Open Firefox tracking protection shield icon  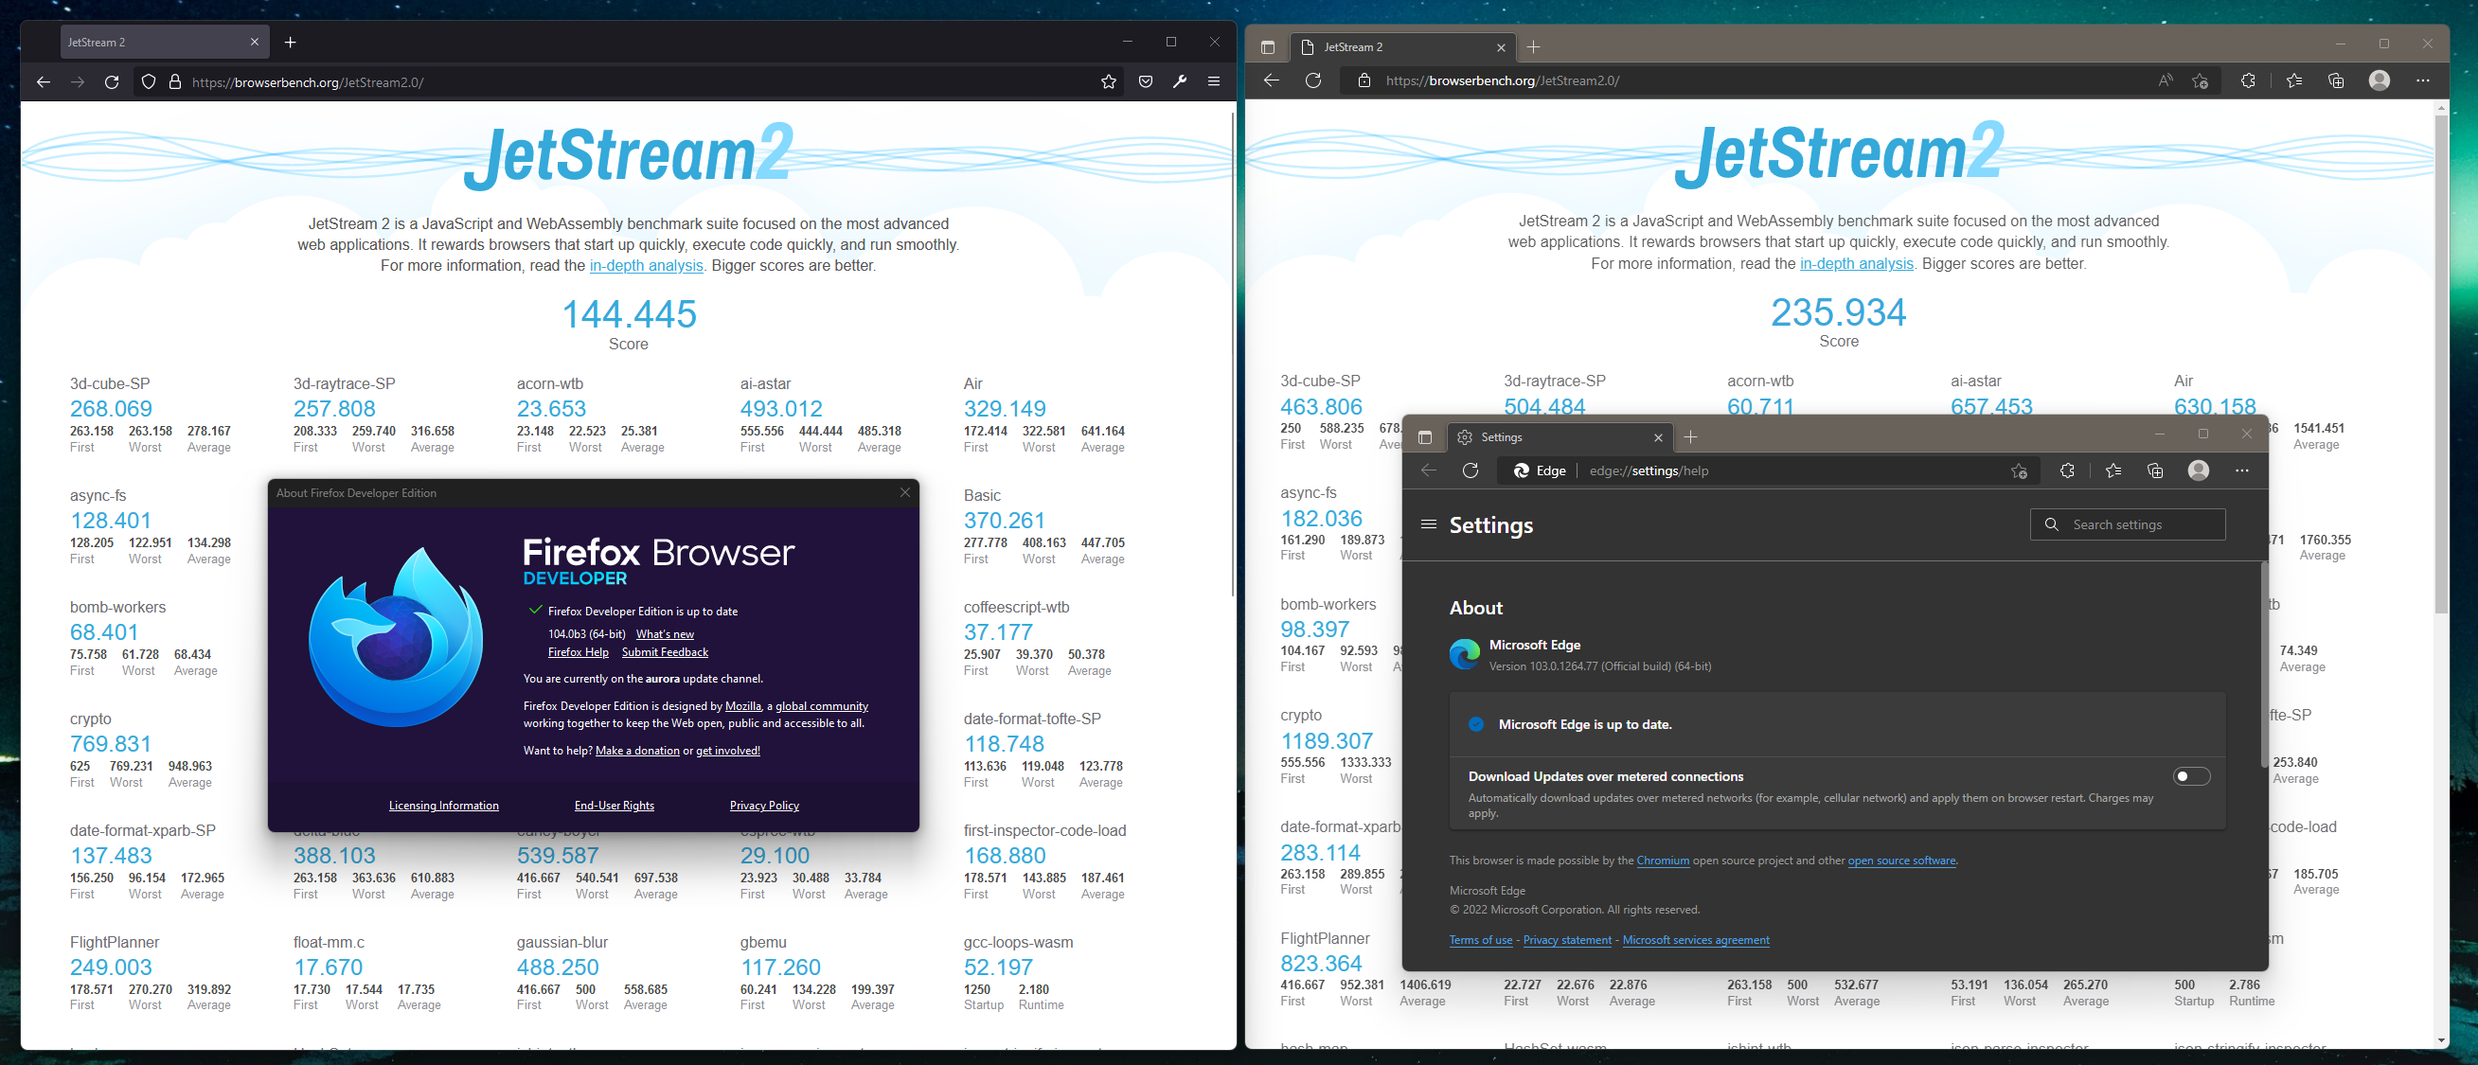point(148,81)
